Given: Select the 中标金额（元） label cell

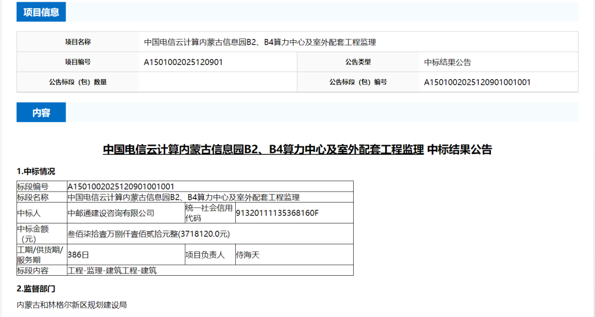Looking at the screenshot, I should tap(42, 234).
